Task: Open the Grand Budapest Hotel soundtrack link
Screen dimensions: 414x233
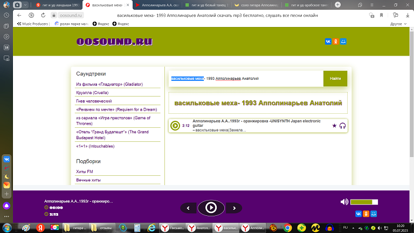Action: pyautogui.click(x=113, y=135)
